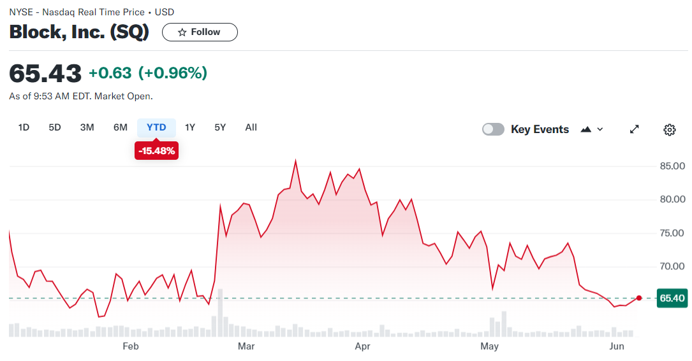Show the 6M price chart

[121, 127]
